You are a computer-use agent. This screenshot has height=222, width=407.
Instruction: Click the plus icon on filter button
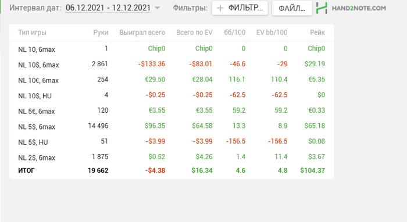(x=220, y=8)
